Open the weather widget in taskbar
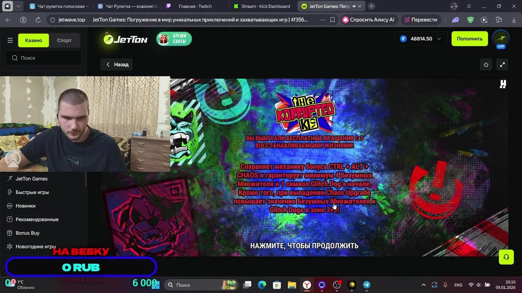Screen dimensions: 522x293 pos(20,284)
